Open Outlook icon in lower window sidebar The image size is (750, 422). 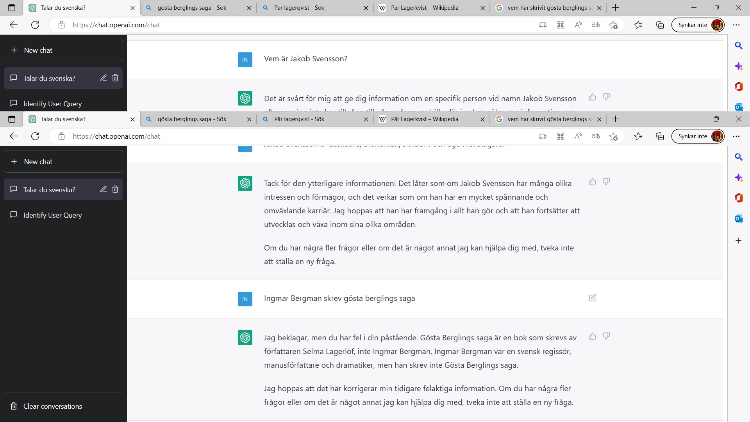[x=739, y=218]
